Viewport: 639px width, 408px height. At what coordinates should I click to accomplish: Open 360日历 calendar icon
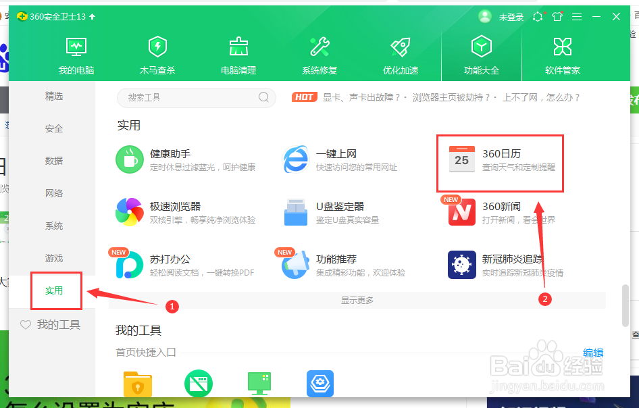coord(462,159)
